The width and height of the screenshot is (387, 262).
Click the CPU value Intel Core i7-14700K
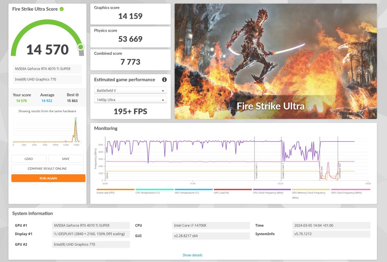(211, 225)
